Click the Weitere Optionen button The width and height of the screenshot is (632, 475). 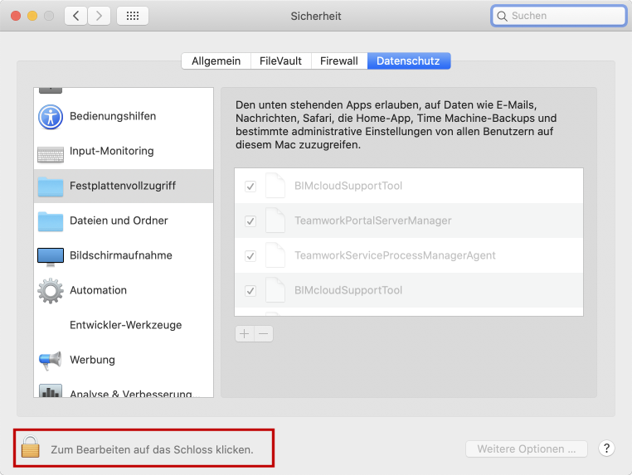pos(527,449)
